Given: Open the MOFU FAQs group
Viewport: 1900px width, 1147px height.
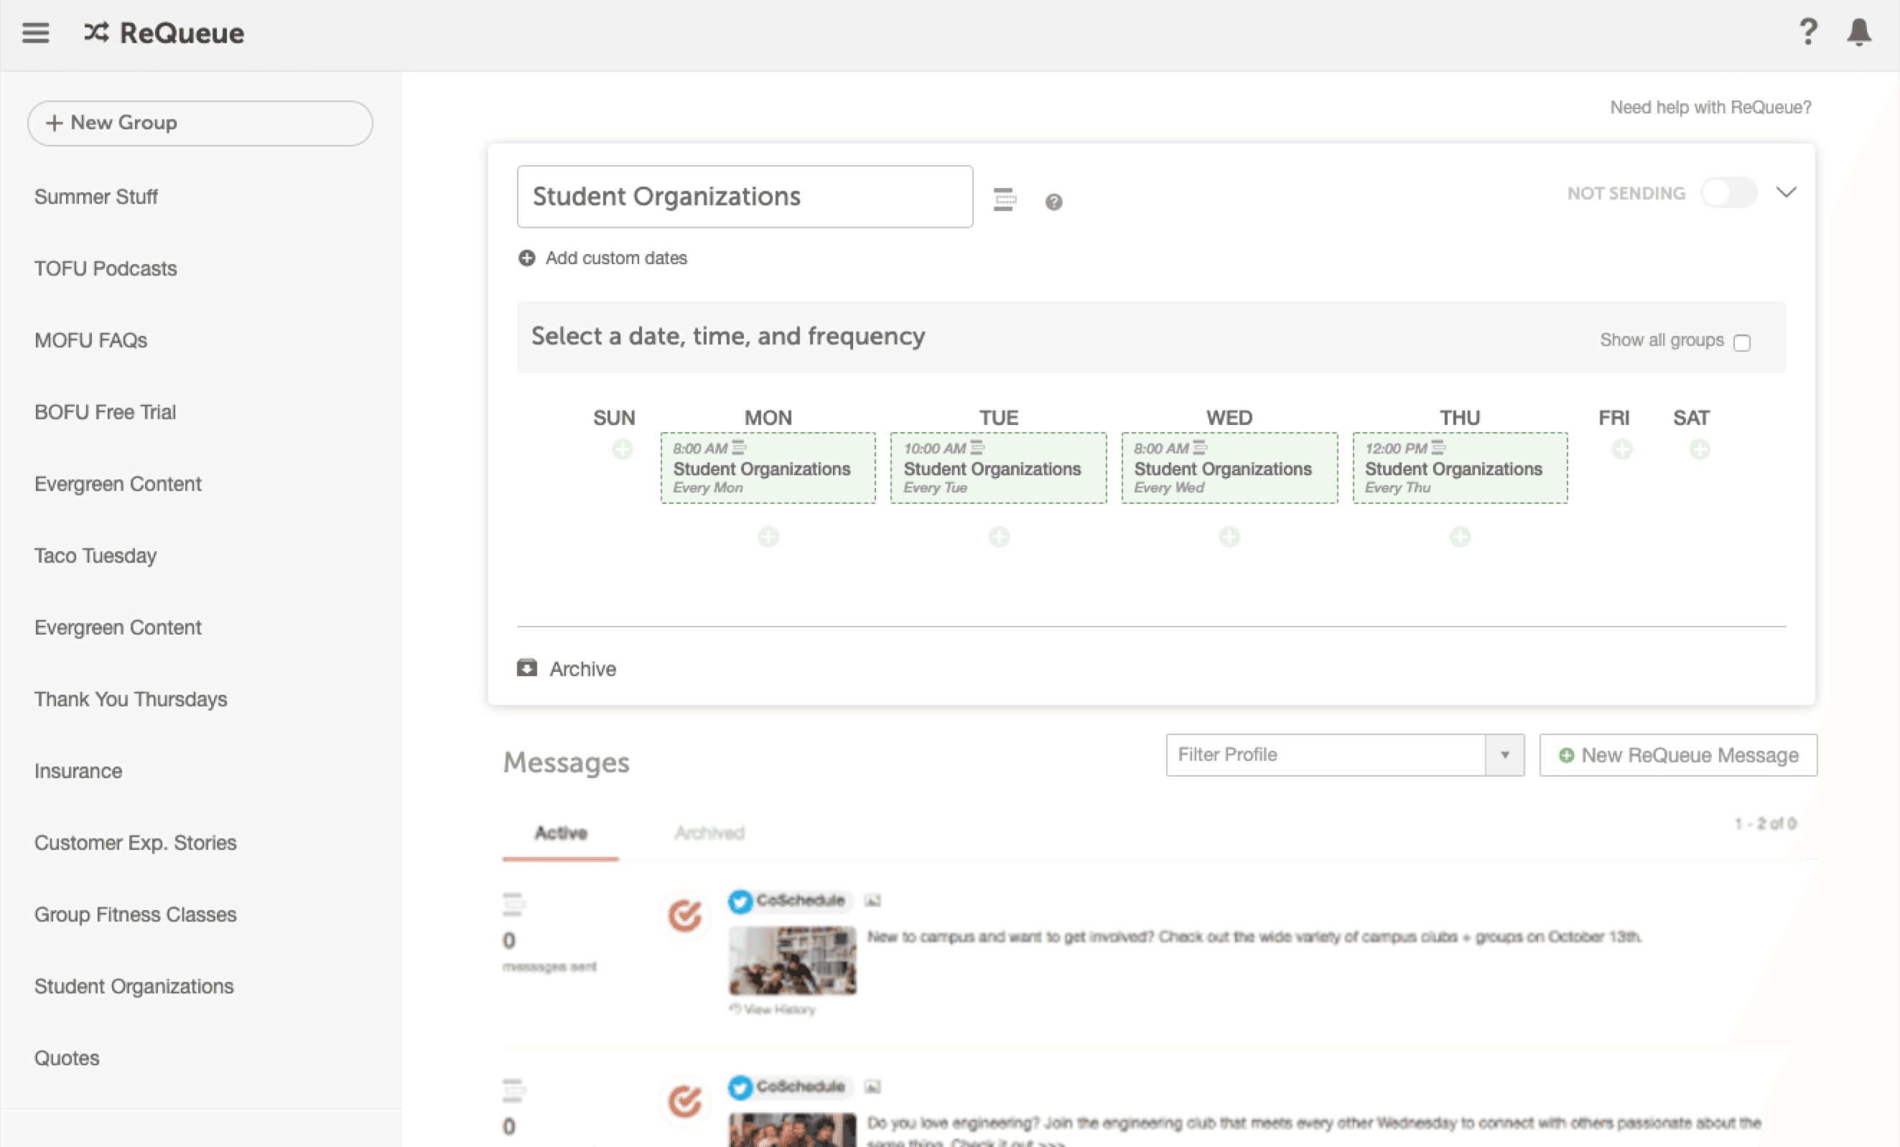Looking at the screenshot, I should [90, 340].
